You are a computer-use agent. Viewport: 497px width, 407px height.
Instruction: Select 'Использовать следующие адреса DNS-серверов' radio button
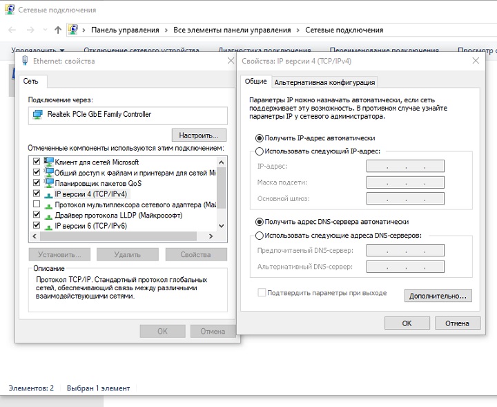point(260,235)
